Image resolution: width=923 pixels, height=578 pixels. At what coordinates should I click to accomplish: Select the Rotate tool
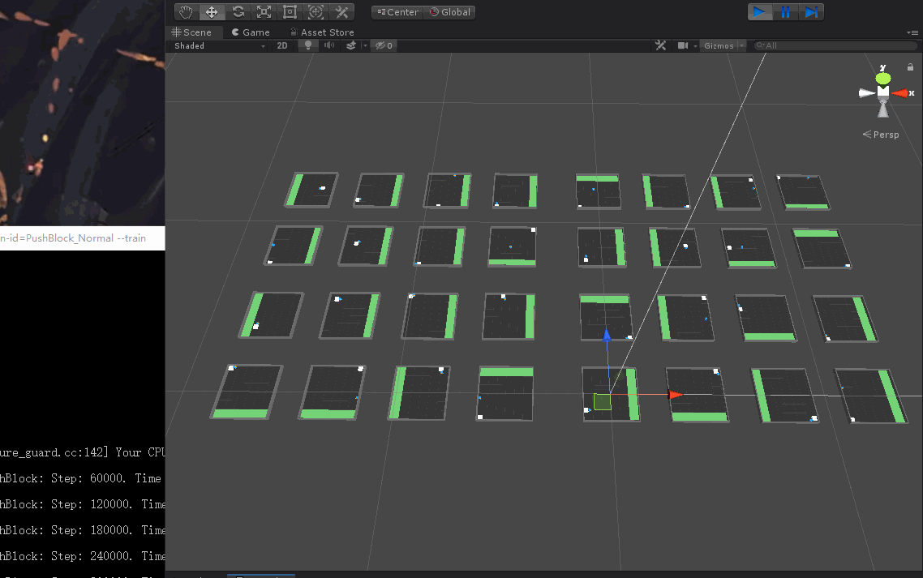[238, 12]
